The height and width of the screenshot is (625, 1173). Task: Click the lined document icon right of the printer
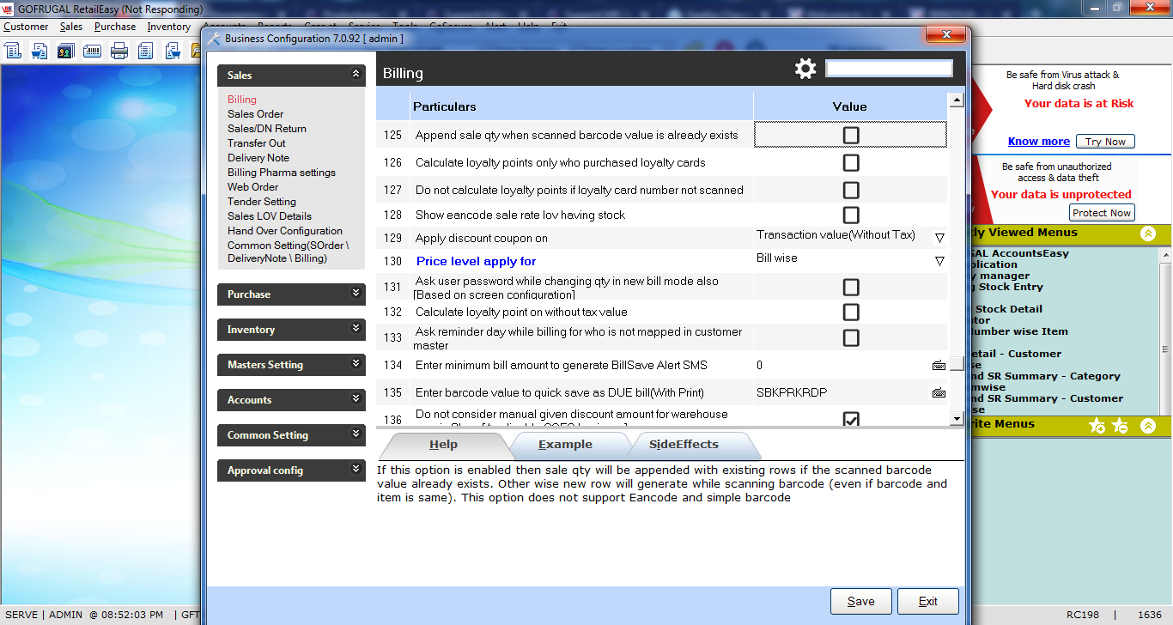[x=146, y=52]
